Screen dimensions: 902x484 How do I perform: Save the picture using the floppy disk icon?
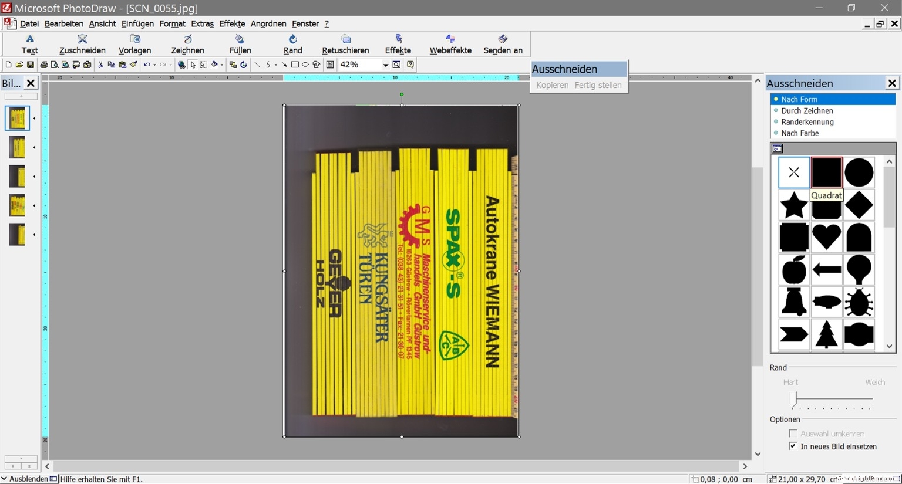[x=30, y=65]
